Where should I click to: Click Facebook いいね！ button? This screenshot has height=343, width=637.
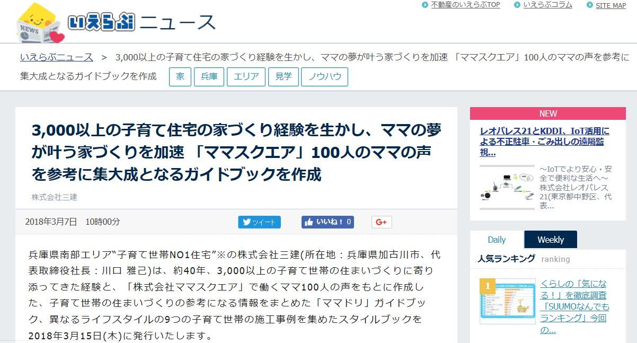coord(328,222)
